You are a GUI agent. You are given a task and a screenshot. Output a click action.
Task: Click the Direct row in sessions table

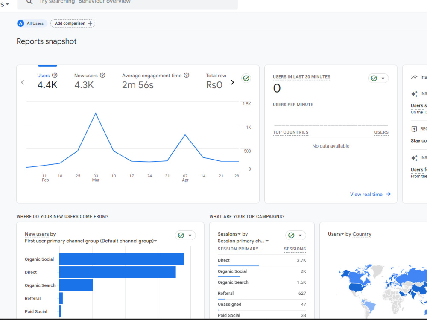262,260
